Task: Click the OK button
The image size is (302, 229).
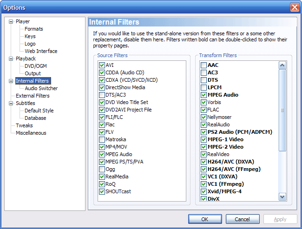Action: [205, 219]
